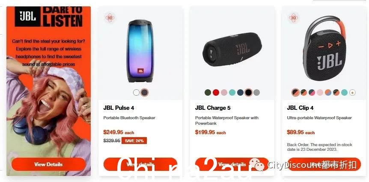Show more Clip 4 colors with plus icon

click(352, 93)
